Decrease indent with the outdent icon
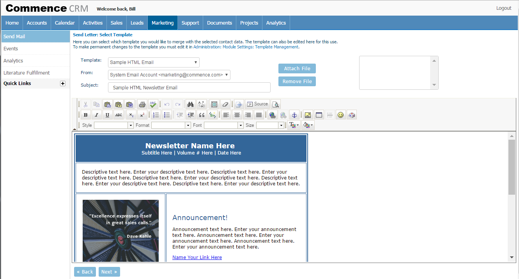The height and width of the screenshot is (279, 519). [x=180, y=115]
